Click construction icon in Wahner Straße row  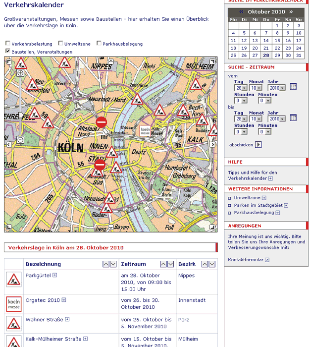pyautogui.click(x=14, y=324)
